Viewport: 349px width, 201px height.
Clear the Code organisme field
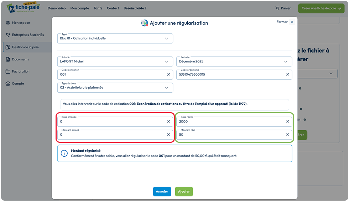[288, 74]
